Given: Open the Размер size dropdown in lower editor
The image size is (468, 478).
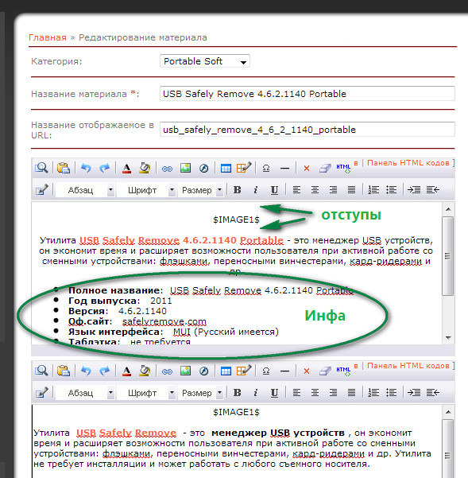Looking at the screenshot, I should (201, 393).
